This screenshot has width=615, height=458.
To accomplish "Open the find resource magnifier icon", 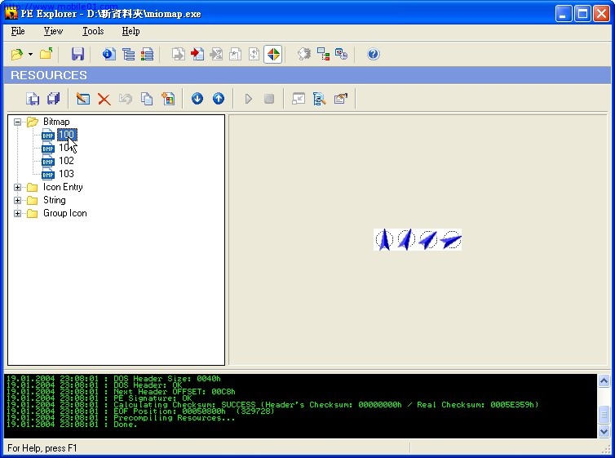I will pyautogui.click(x=319, y=99).
